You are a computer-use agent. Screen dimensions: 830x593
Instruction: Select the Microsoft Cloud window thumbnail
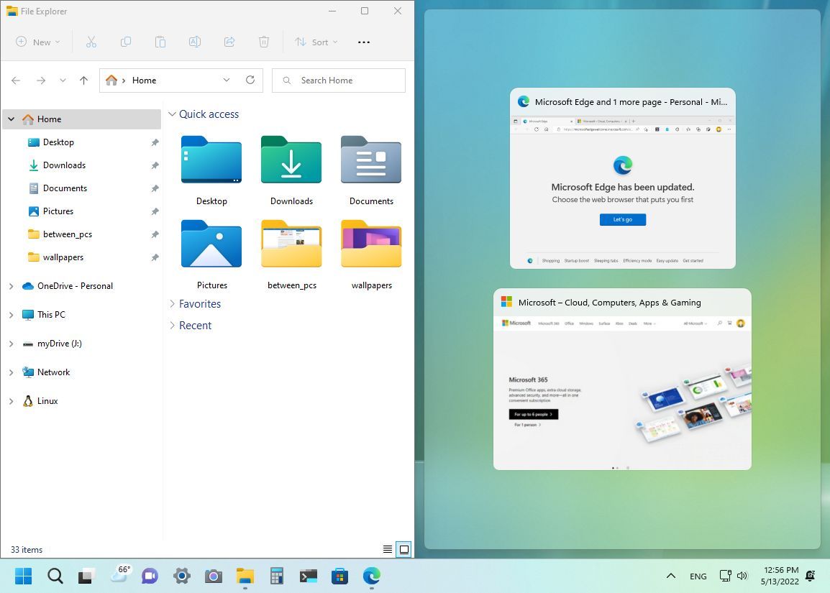click(x=622, y=379)
